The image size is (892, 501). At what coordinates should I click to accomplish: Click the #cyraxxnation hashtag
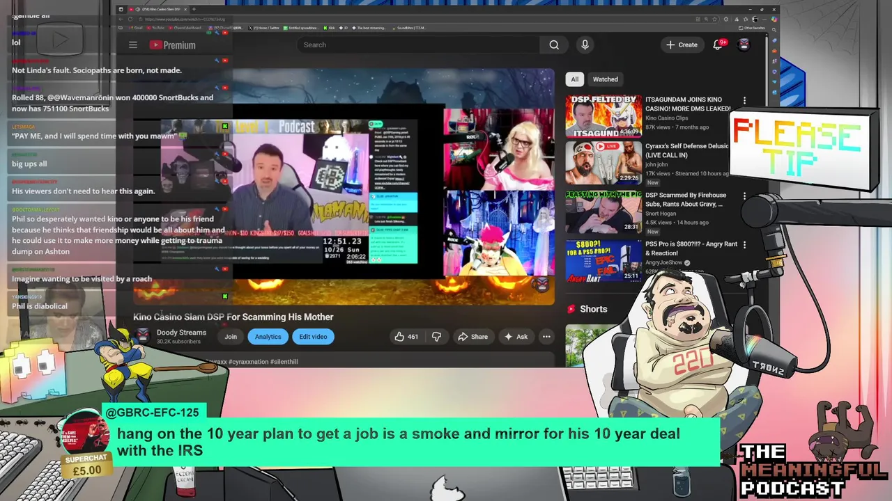coord(248,362)
